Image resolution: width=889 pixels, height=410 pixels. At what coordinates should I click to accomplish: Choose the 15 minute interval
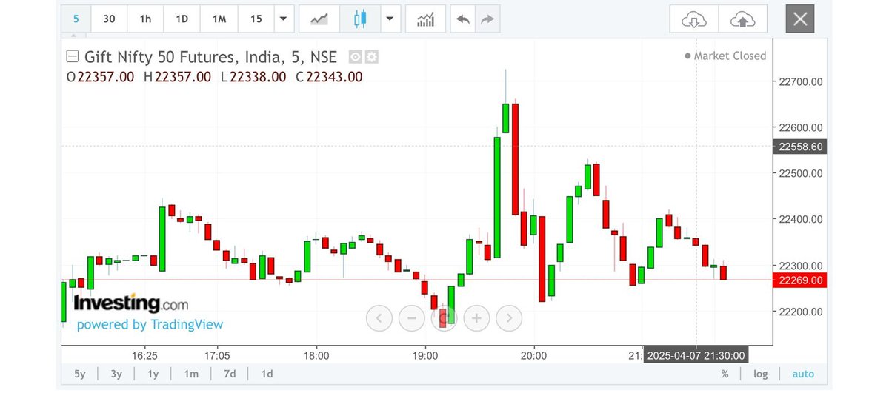(256, 19)
